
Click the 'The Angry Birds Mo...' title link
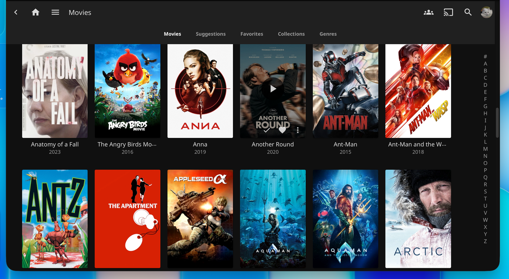point(127,144)
